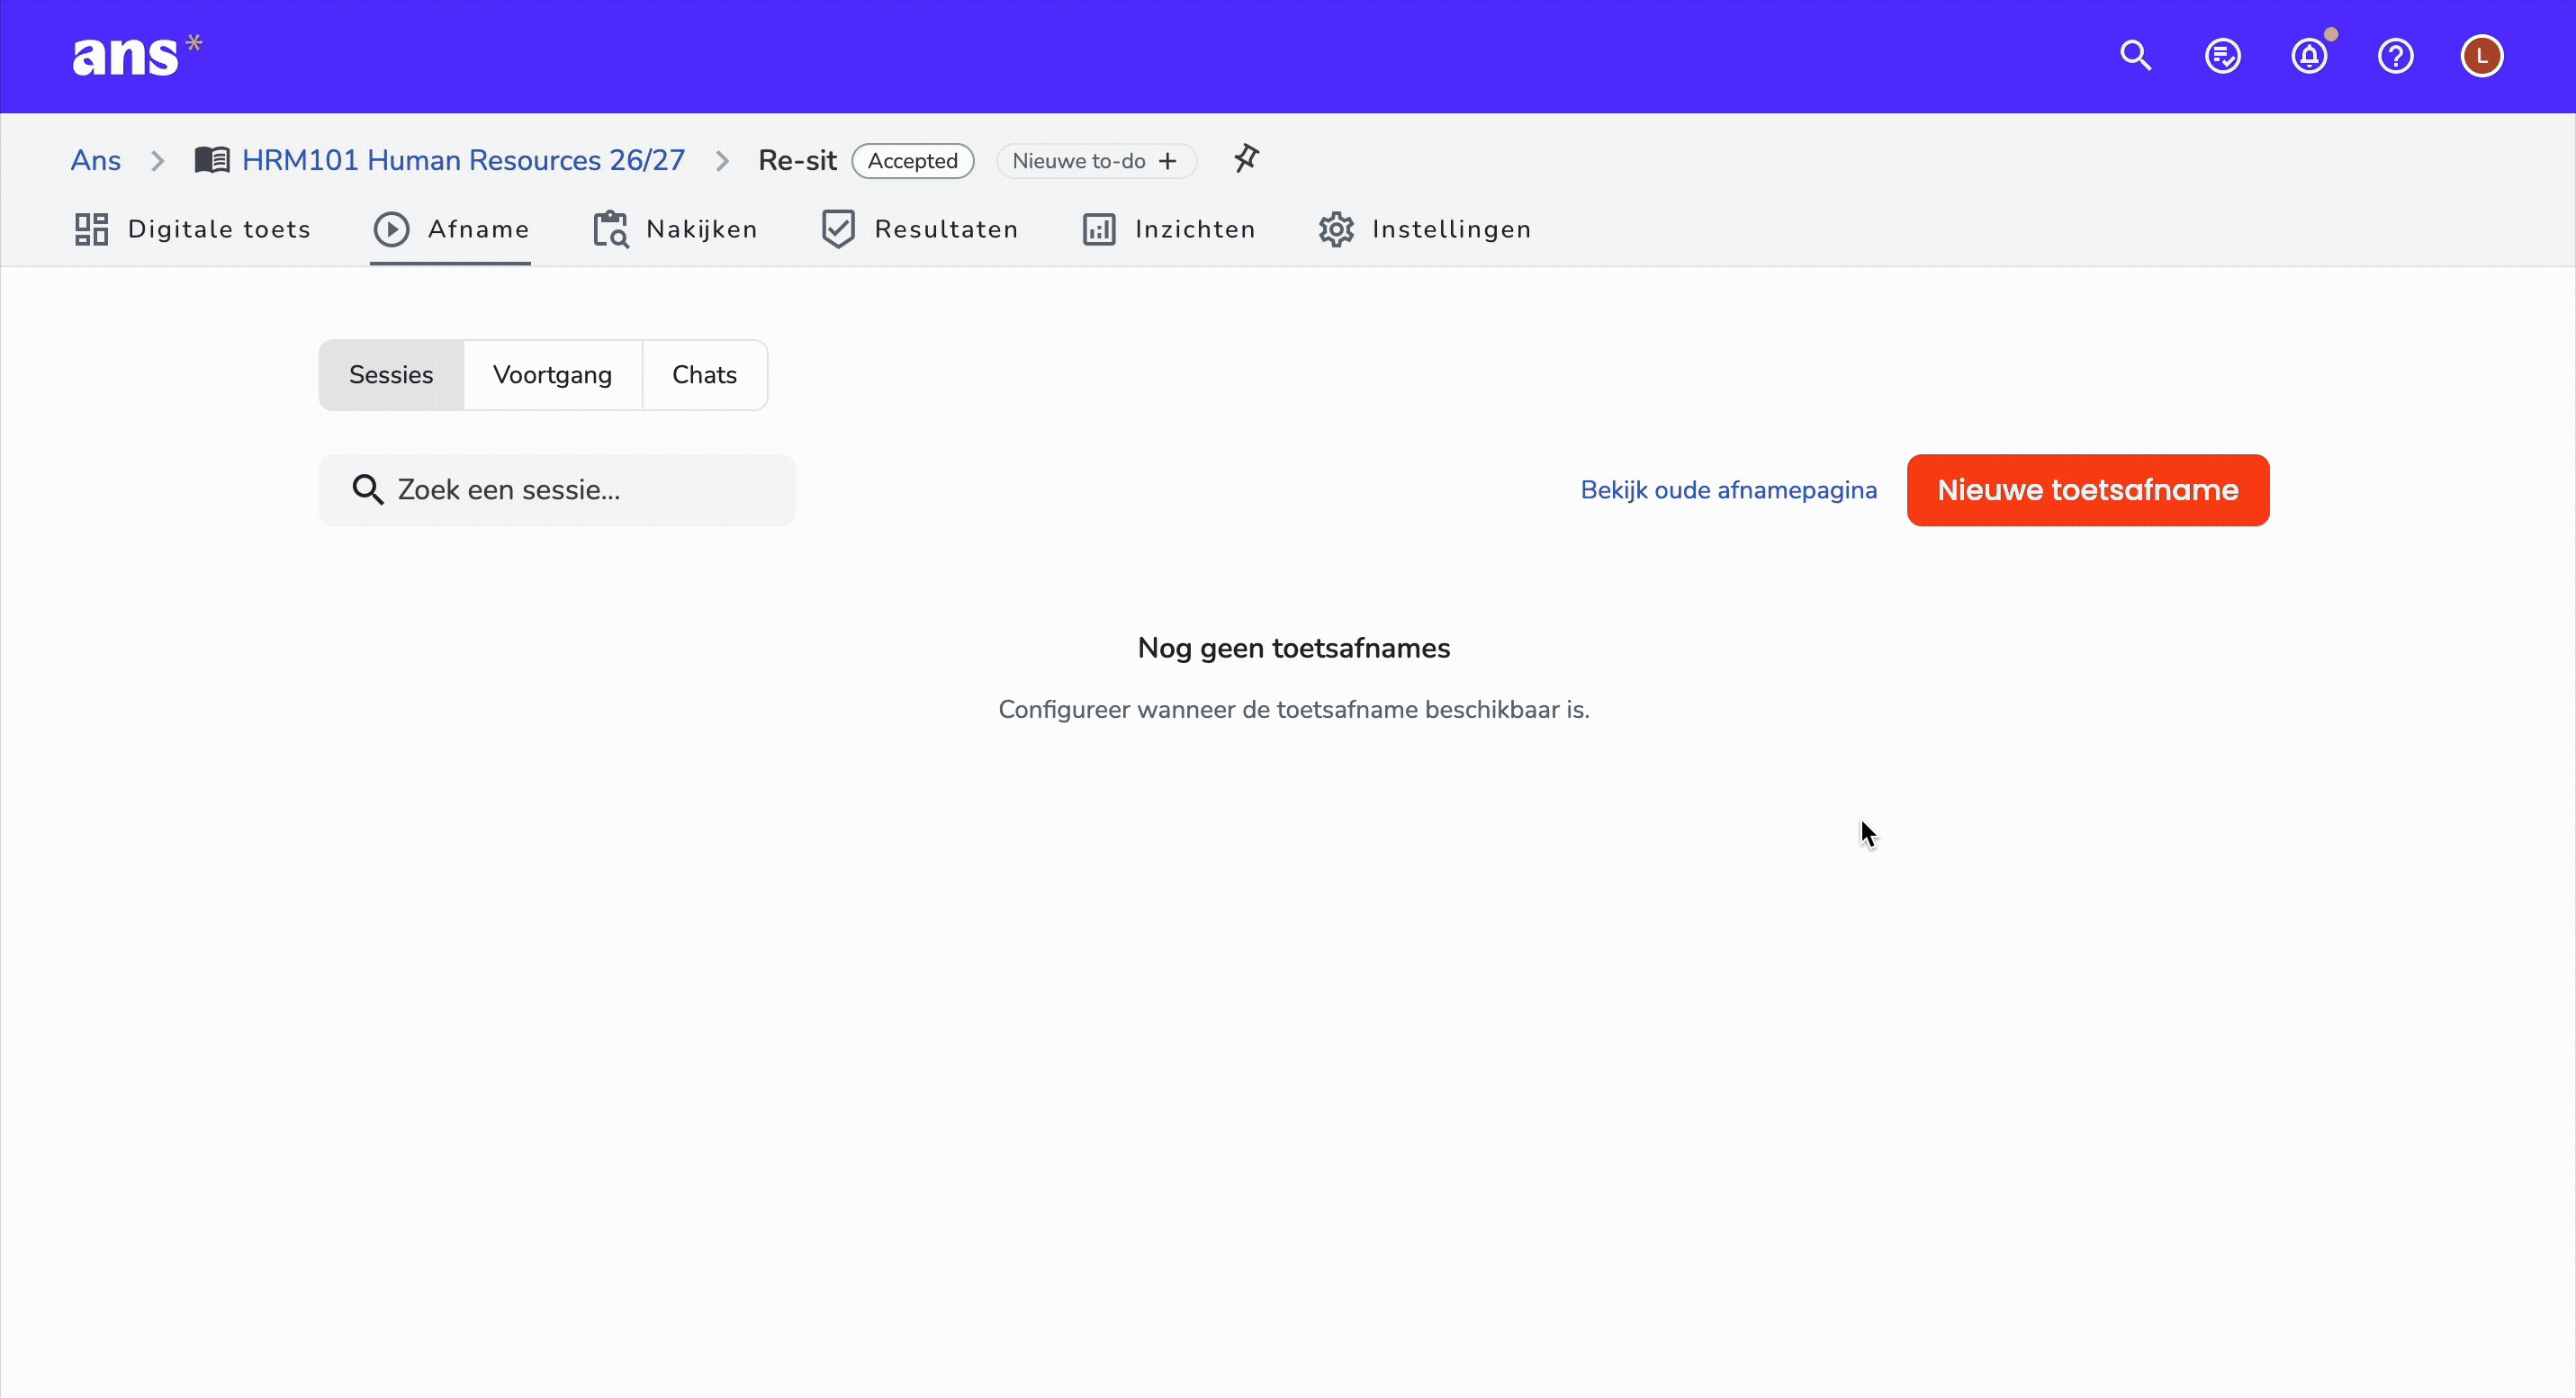Image resolution: width=2576 pixels, height=1398 pixels.
Task: Open the Digitale toets tab
Action: tap(192, 229)
